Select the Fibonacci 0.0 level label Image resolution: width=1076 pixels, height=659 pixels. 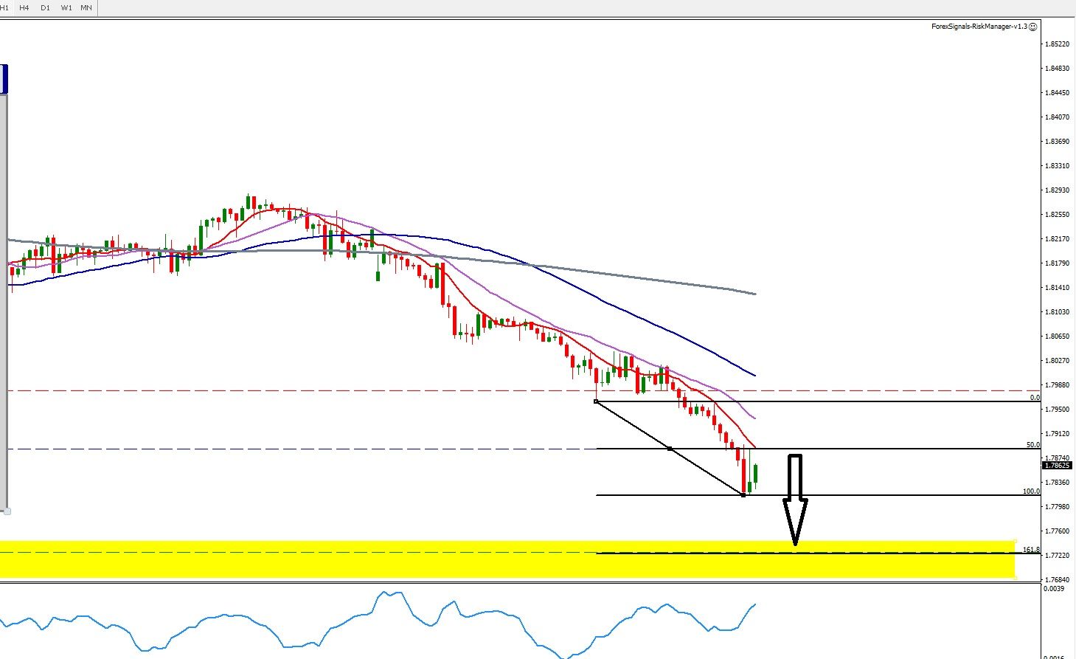pos(1035,398)
